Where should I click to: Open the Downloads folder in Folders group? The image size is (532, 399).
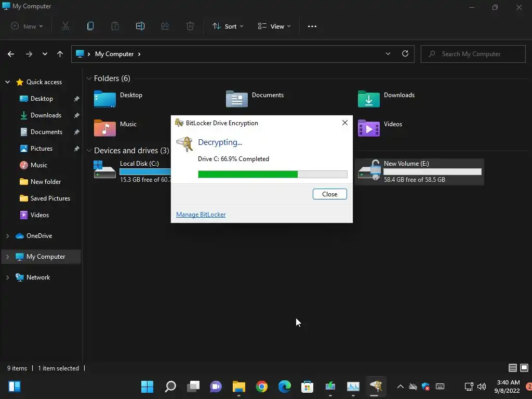coord(368,99)
